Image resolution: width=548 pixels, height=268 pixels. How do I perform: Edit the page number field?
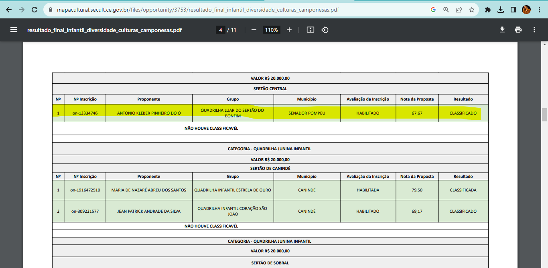(220, 30)
